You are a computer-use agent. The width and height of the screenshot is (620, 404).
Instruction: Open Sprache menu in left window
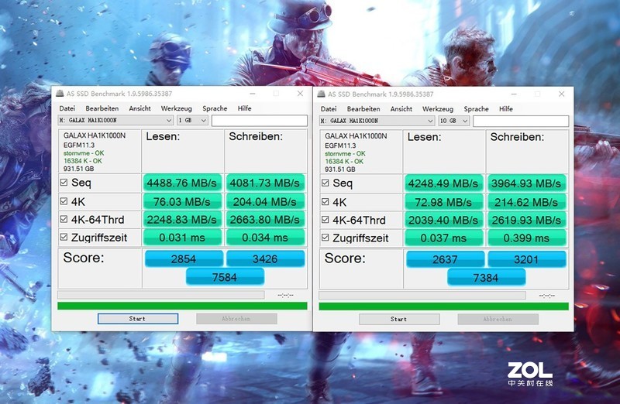coord(215,108)
